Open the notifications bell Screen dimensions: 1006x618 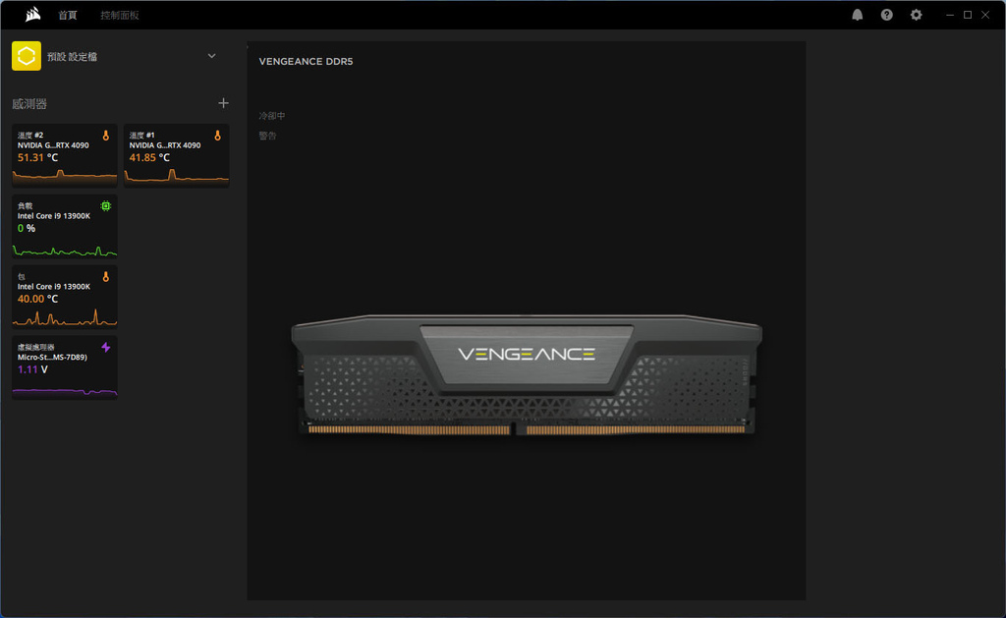857,15
